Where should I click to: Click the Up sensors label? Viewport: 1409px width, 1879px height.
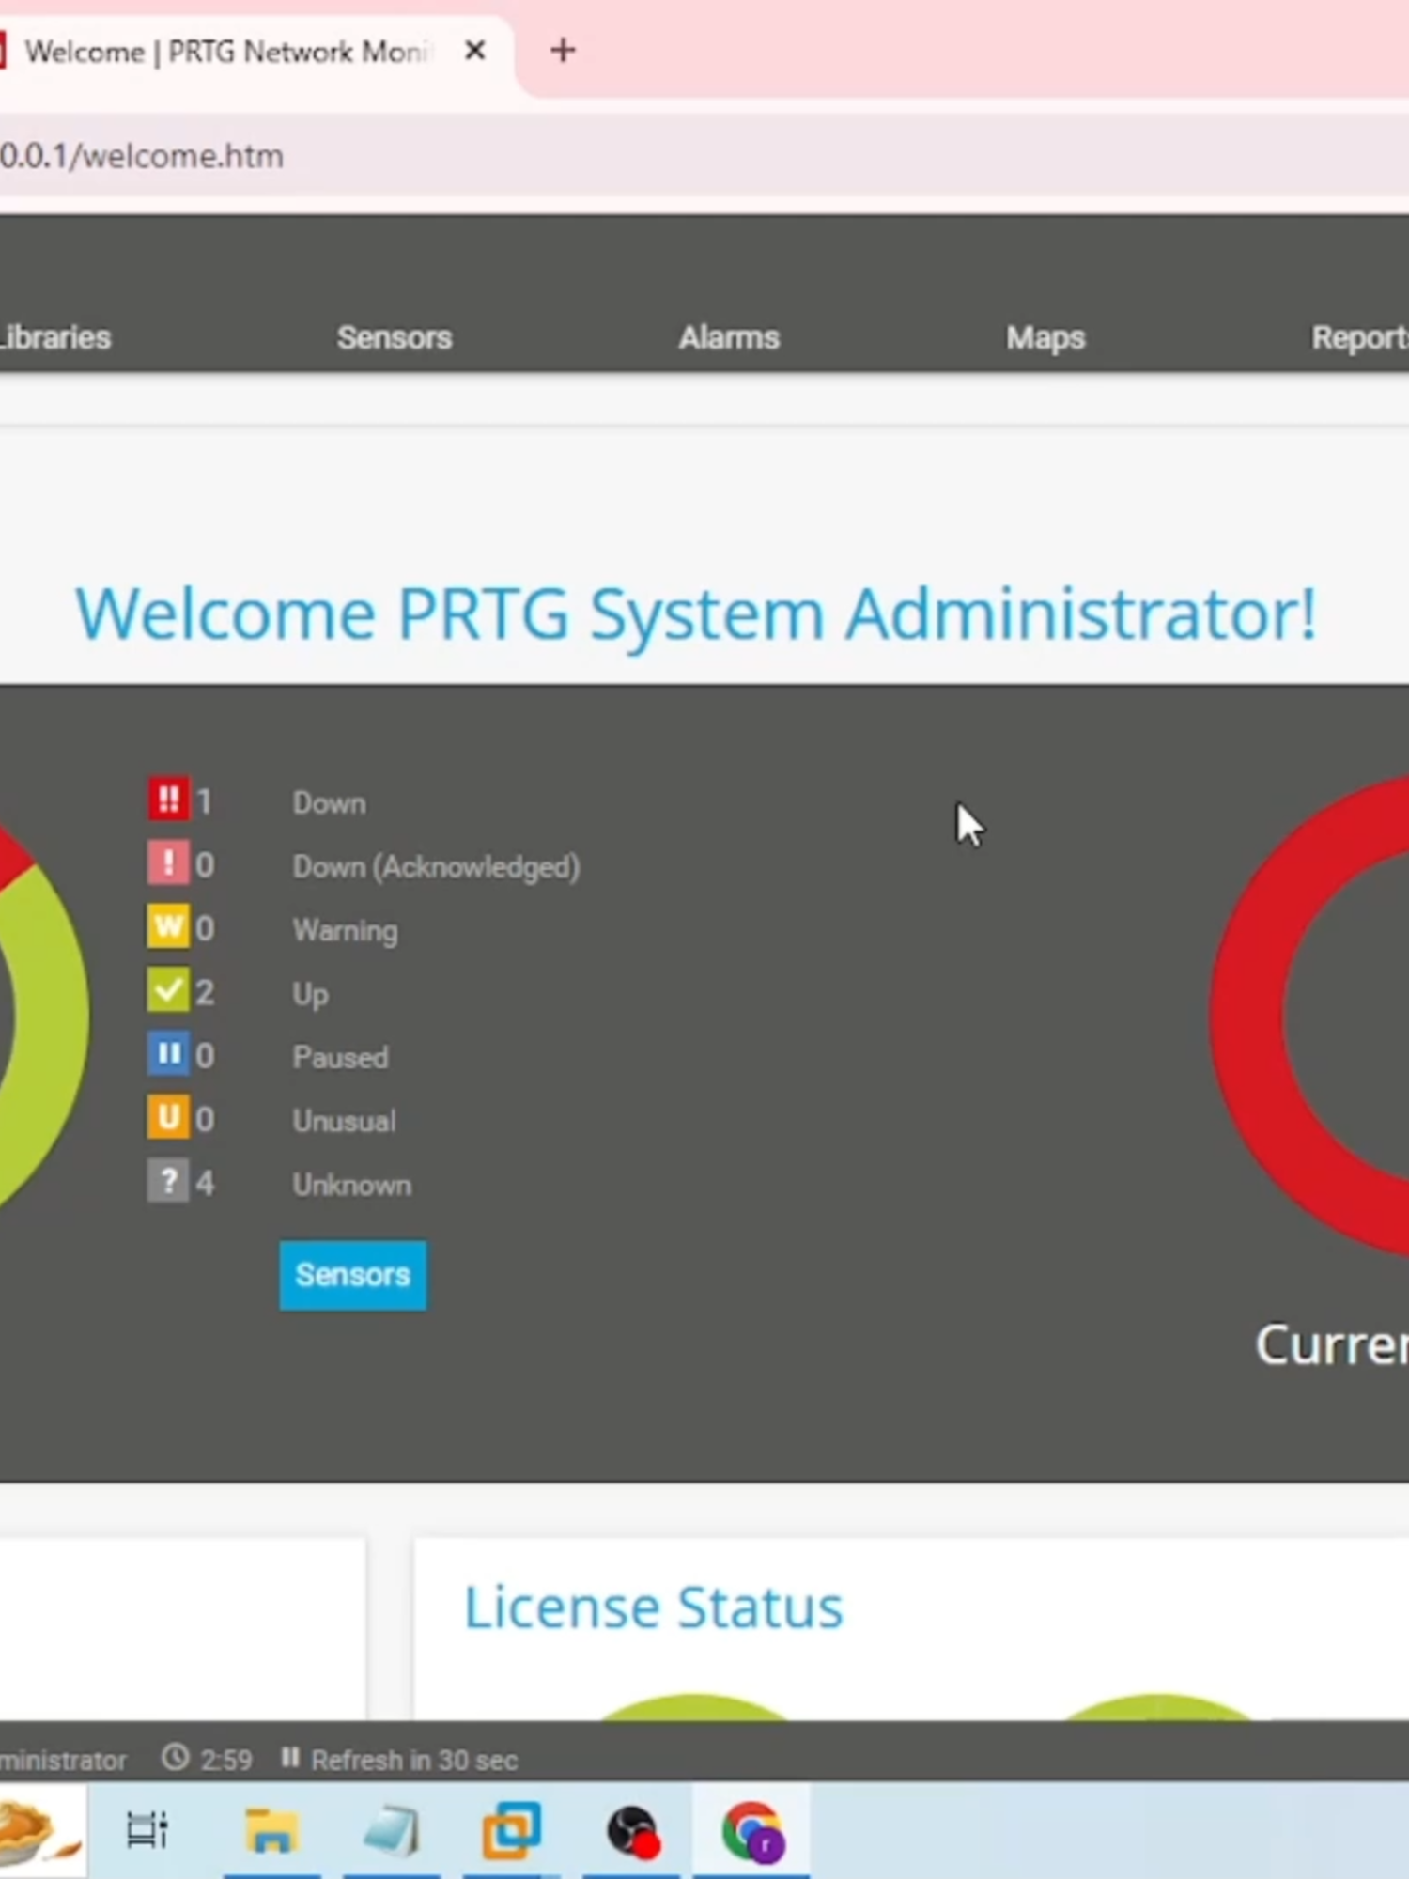310,994
